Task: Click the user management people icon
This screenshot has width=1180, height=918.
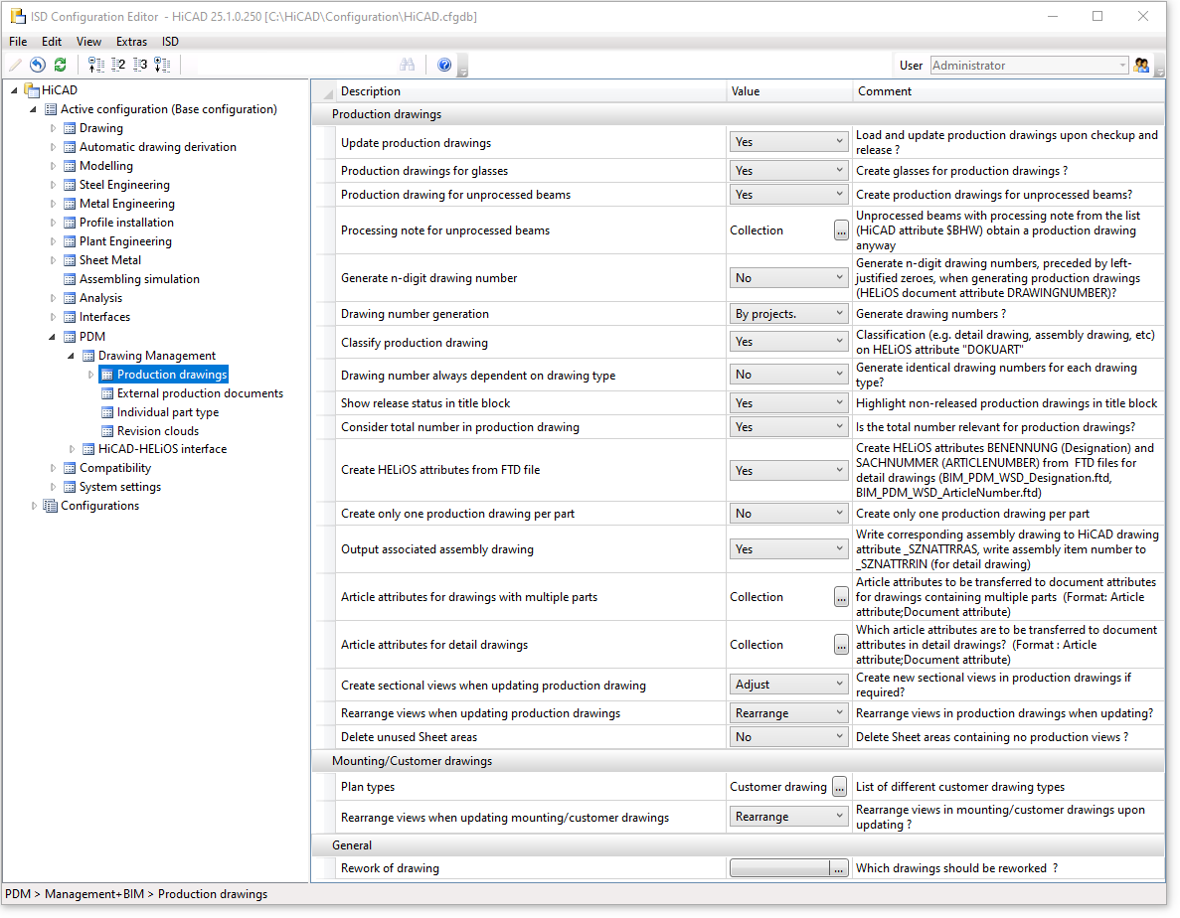Action: point(1141,66)
